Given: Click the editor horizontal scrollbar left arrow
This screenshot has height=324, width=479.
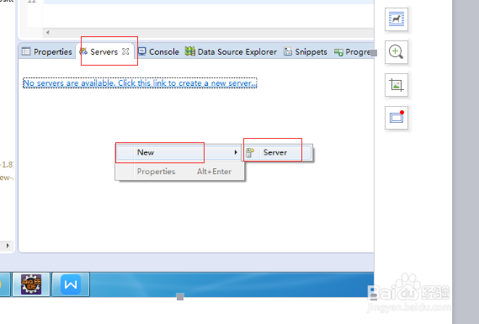Looking at the screenshot, I should 48,32.
